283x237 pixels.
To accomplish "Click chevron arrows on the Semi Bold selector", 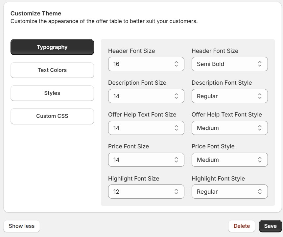I will click(x=260, y=64).
